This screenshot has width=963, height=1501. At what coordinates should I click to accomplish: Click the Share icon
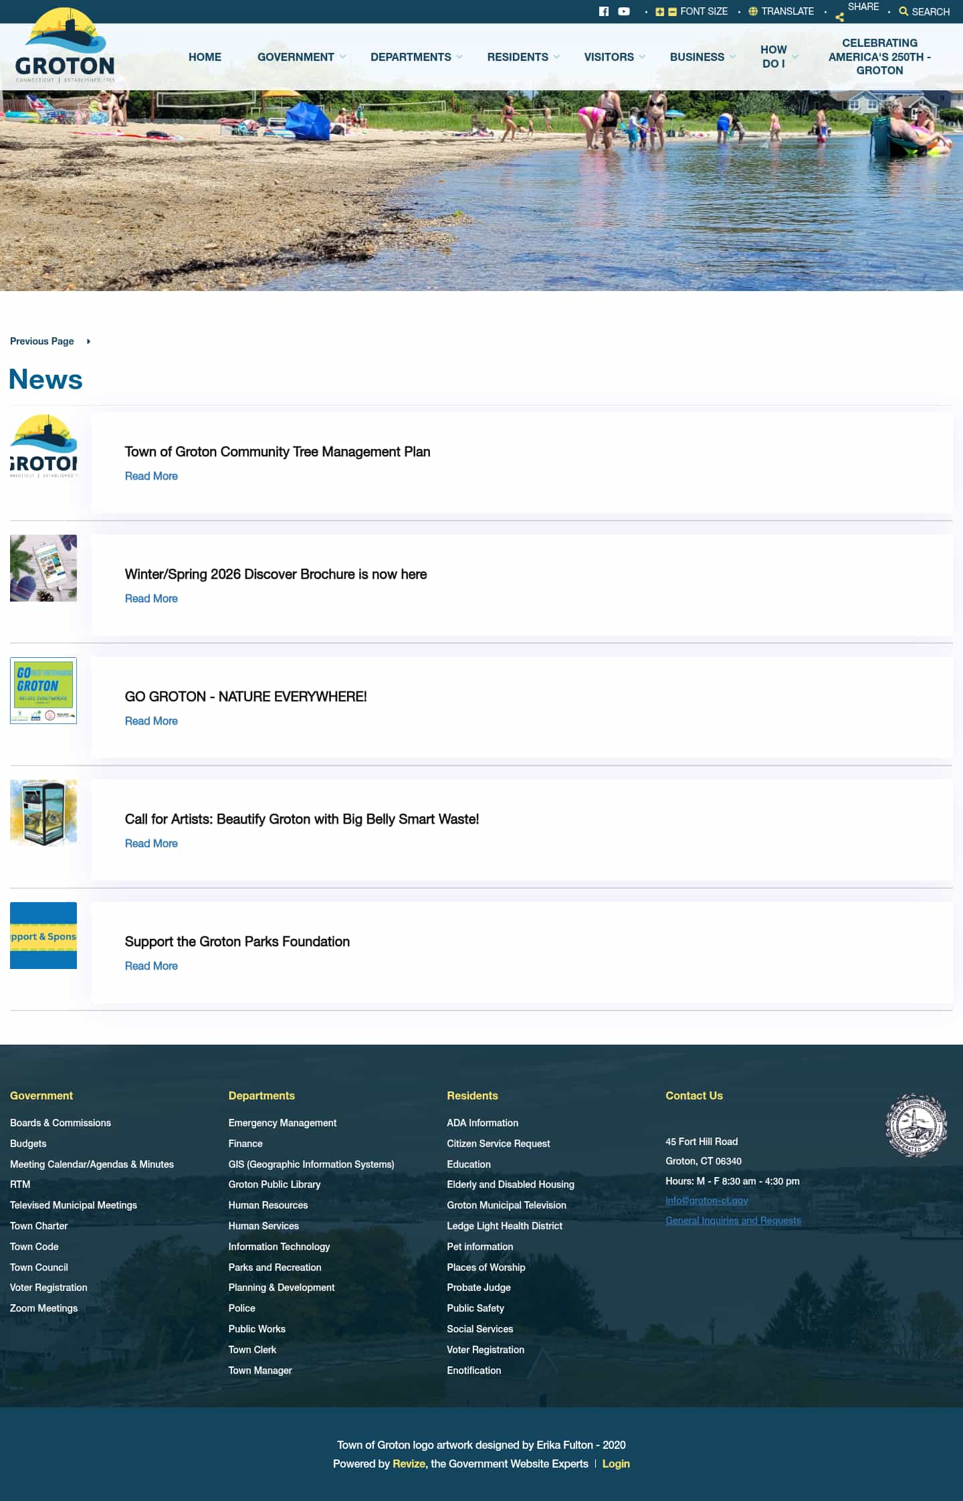[839, 17]
